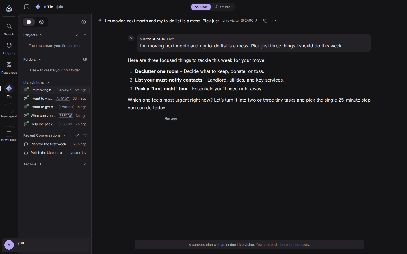
Task: Switch to the Live mode toggle
Action: click(201, 7)
